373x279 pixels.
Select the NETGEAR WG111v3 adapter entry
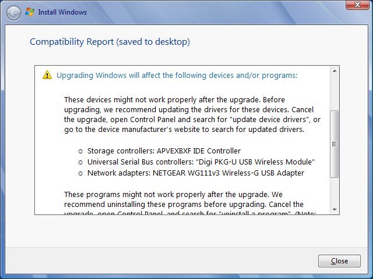[196, 173]
